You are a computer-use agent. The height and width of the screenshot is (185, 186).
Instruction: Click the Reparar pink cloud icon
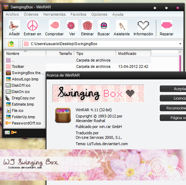pos(167,26)
